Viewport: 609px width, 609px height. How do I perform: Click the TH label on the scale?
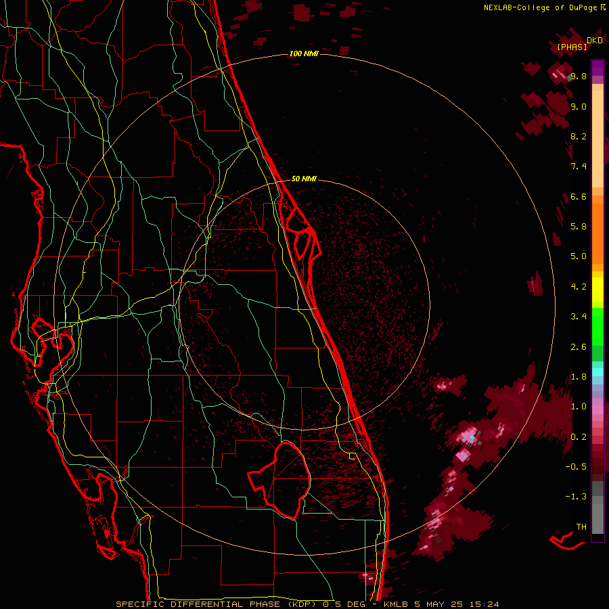click(x=581, y=527)
